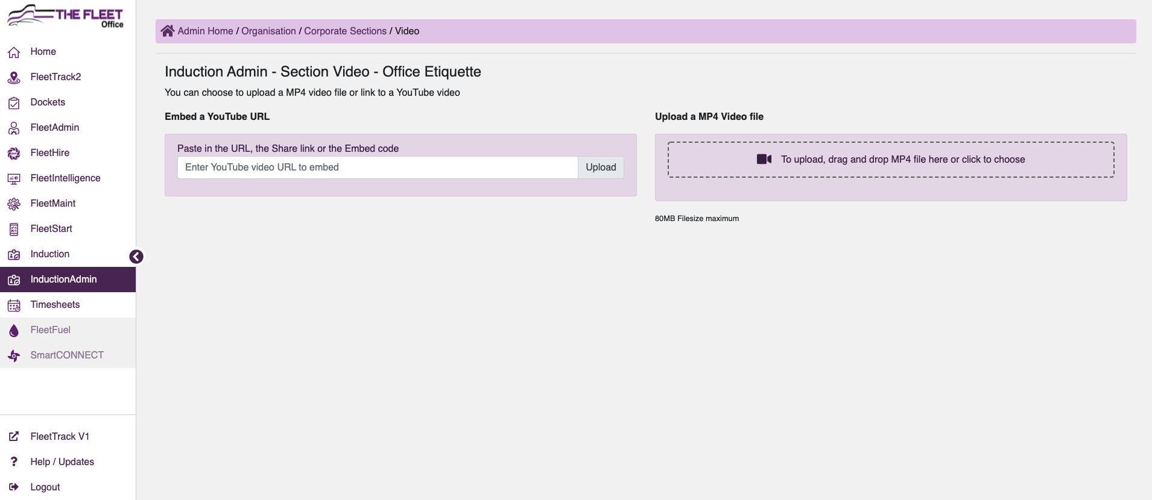Click the Upload button for YouTube URL

[x=601, y=167]
